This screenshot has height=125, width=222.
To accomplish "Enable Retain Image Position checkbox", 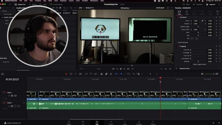I will tap(192, 64).
